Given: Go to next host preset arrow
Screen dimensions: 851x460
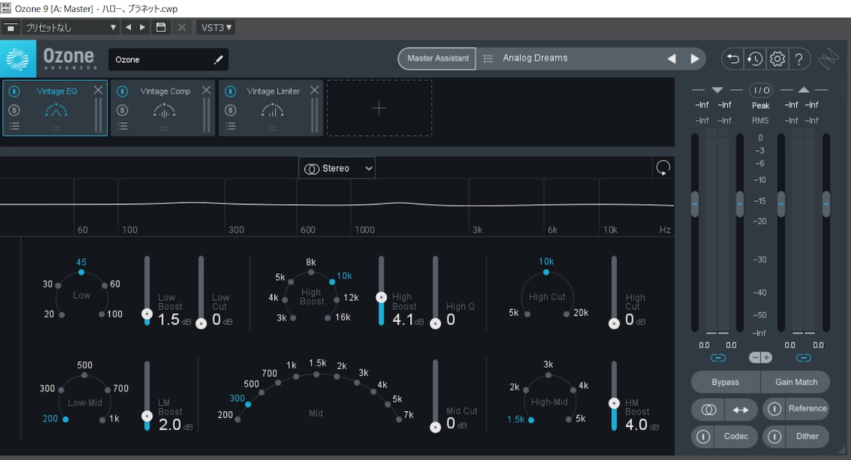Looking at the screenshot, I should pyautogui.click(x=143, y=27).
